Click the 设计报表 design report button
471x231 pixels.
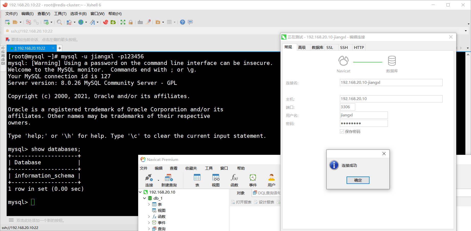point(264,202)
